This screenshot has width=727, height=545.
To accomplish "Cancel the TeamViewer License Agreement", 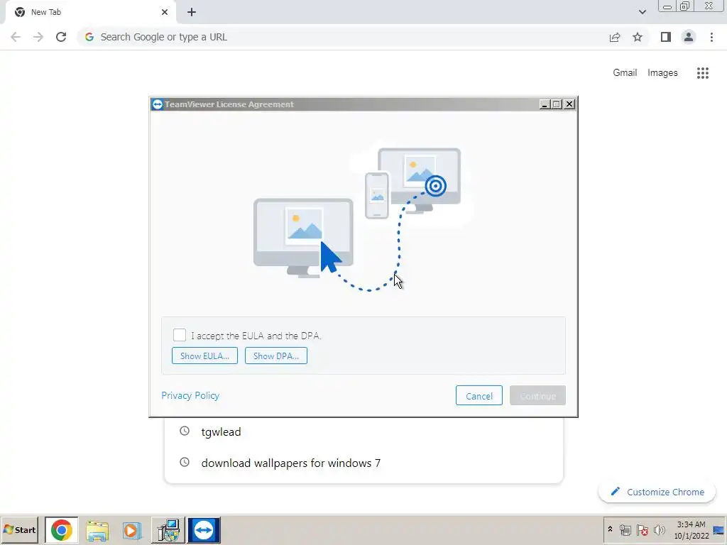I will point(479,396).
